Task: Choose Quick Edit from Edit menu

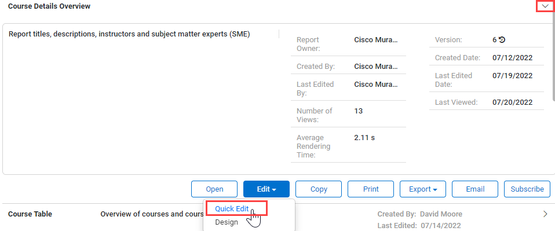Action: [x=232, y=209]
